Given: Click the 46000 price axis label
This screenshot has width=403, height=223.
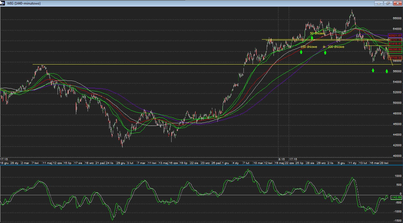Looking at the screenshot, I should coord(397,124).
